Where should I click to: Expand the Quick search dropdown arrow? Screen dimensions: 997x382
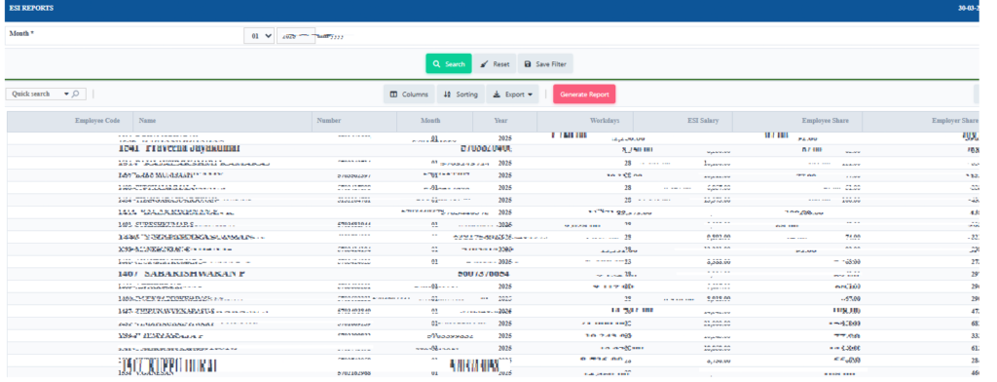66,95
